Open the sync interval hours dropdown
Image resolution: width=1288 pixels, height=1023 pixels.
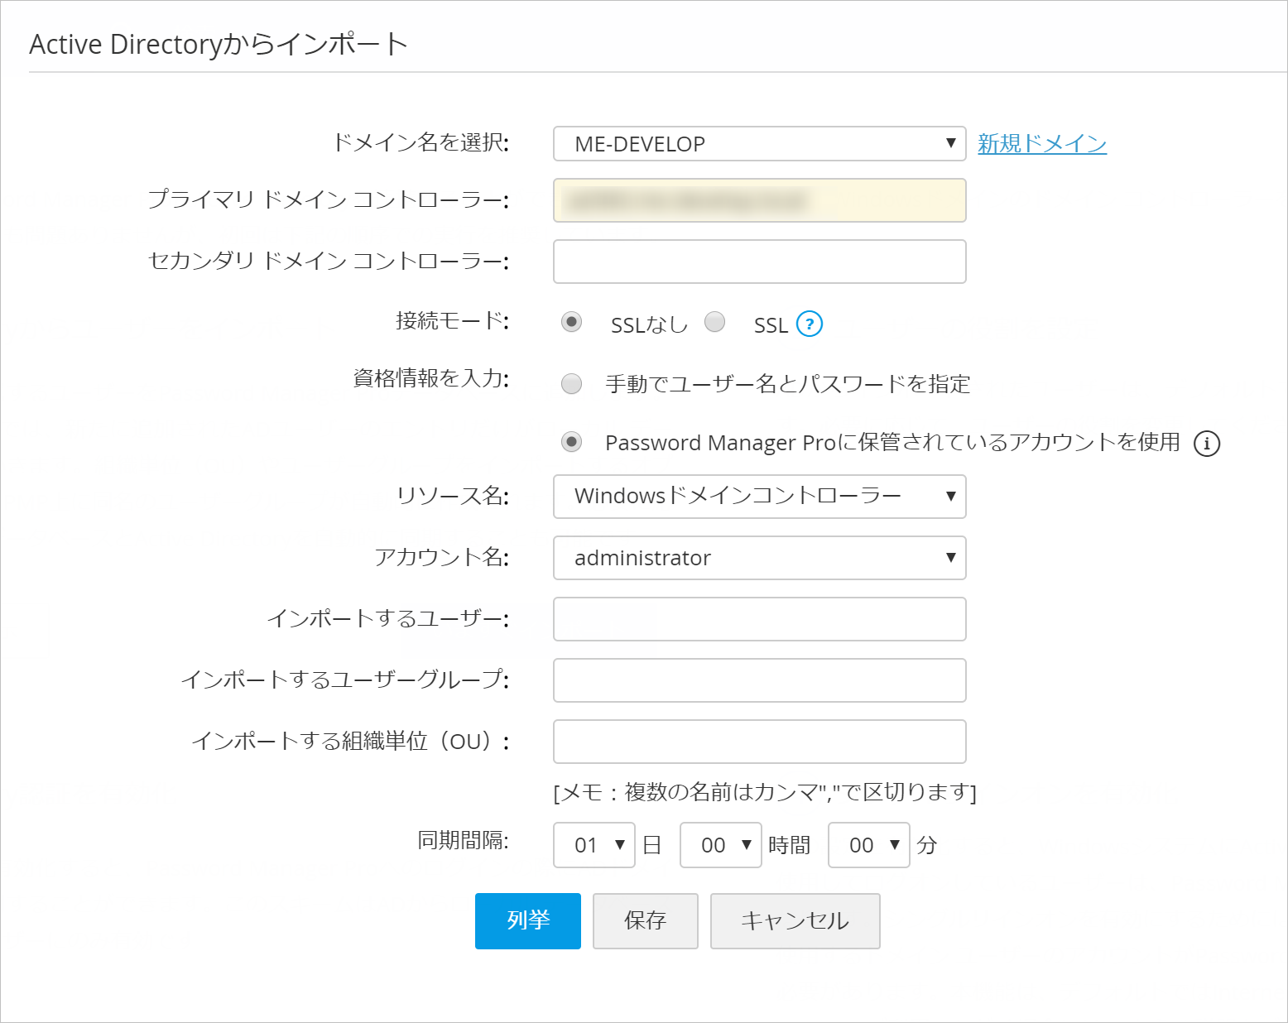point(720,845)
